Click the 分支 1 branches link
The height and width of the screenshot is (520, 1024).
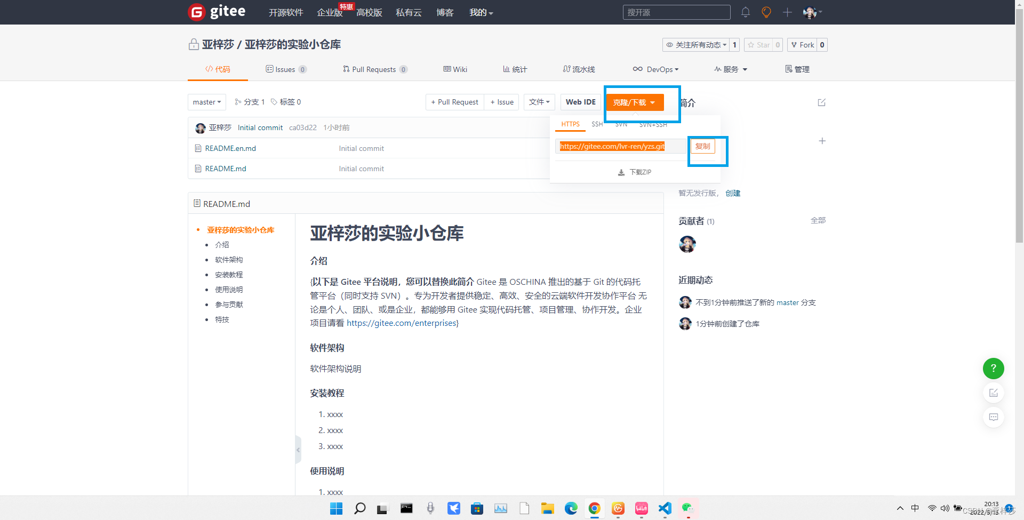pyautogui.click(x=250, y=102)
